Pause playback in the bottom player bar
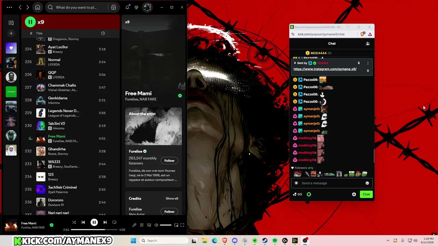Screen dimensions: 438x246 (x=94, y=222)
